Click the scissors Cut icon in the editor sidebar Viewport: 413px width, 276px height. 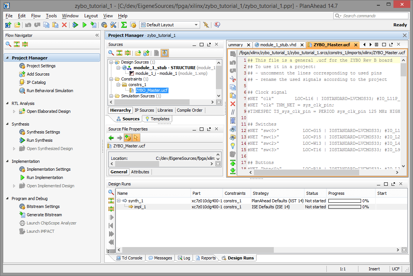point(233,79)
